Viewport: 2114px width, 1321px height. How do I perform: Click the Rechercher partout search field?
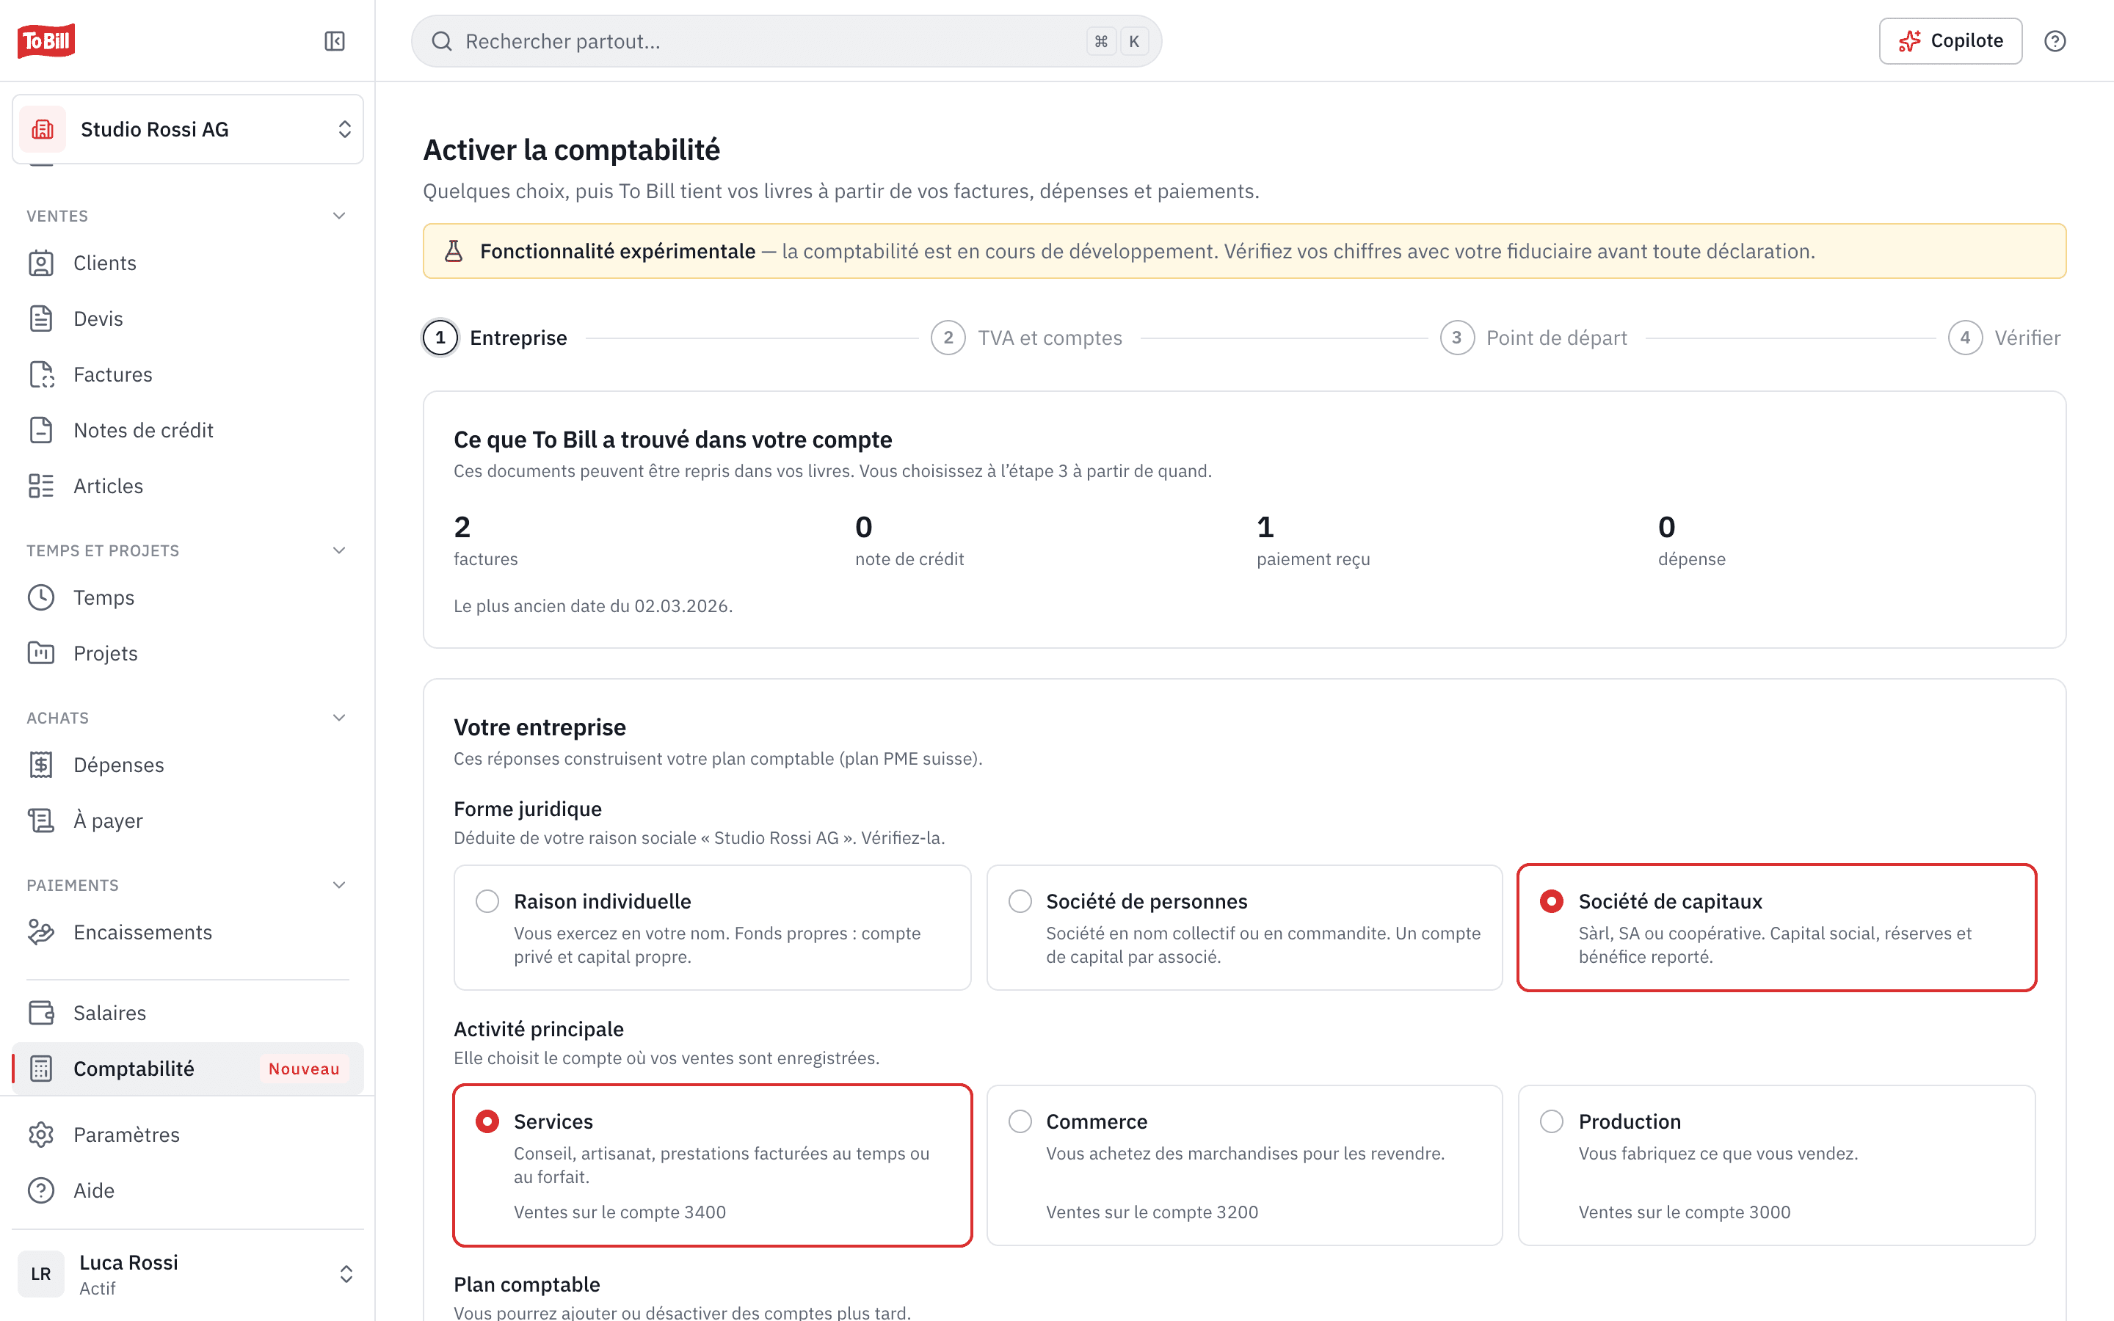click(786, 41)
